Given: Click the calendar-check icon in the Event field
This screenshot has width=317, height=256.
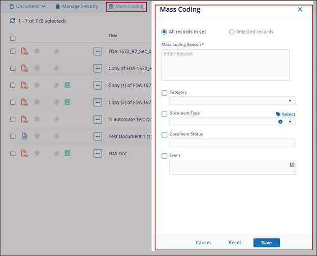Looking at the screenshot, I should click(292, 165).
